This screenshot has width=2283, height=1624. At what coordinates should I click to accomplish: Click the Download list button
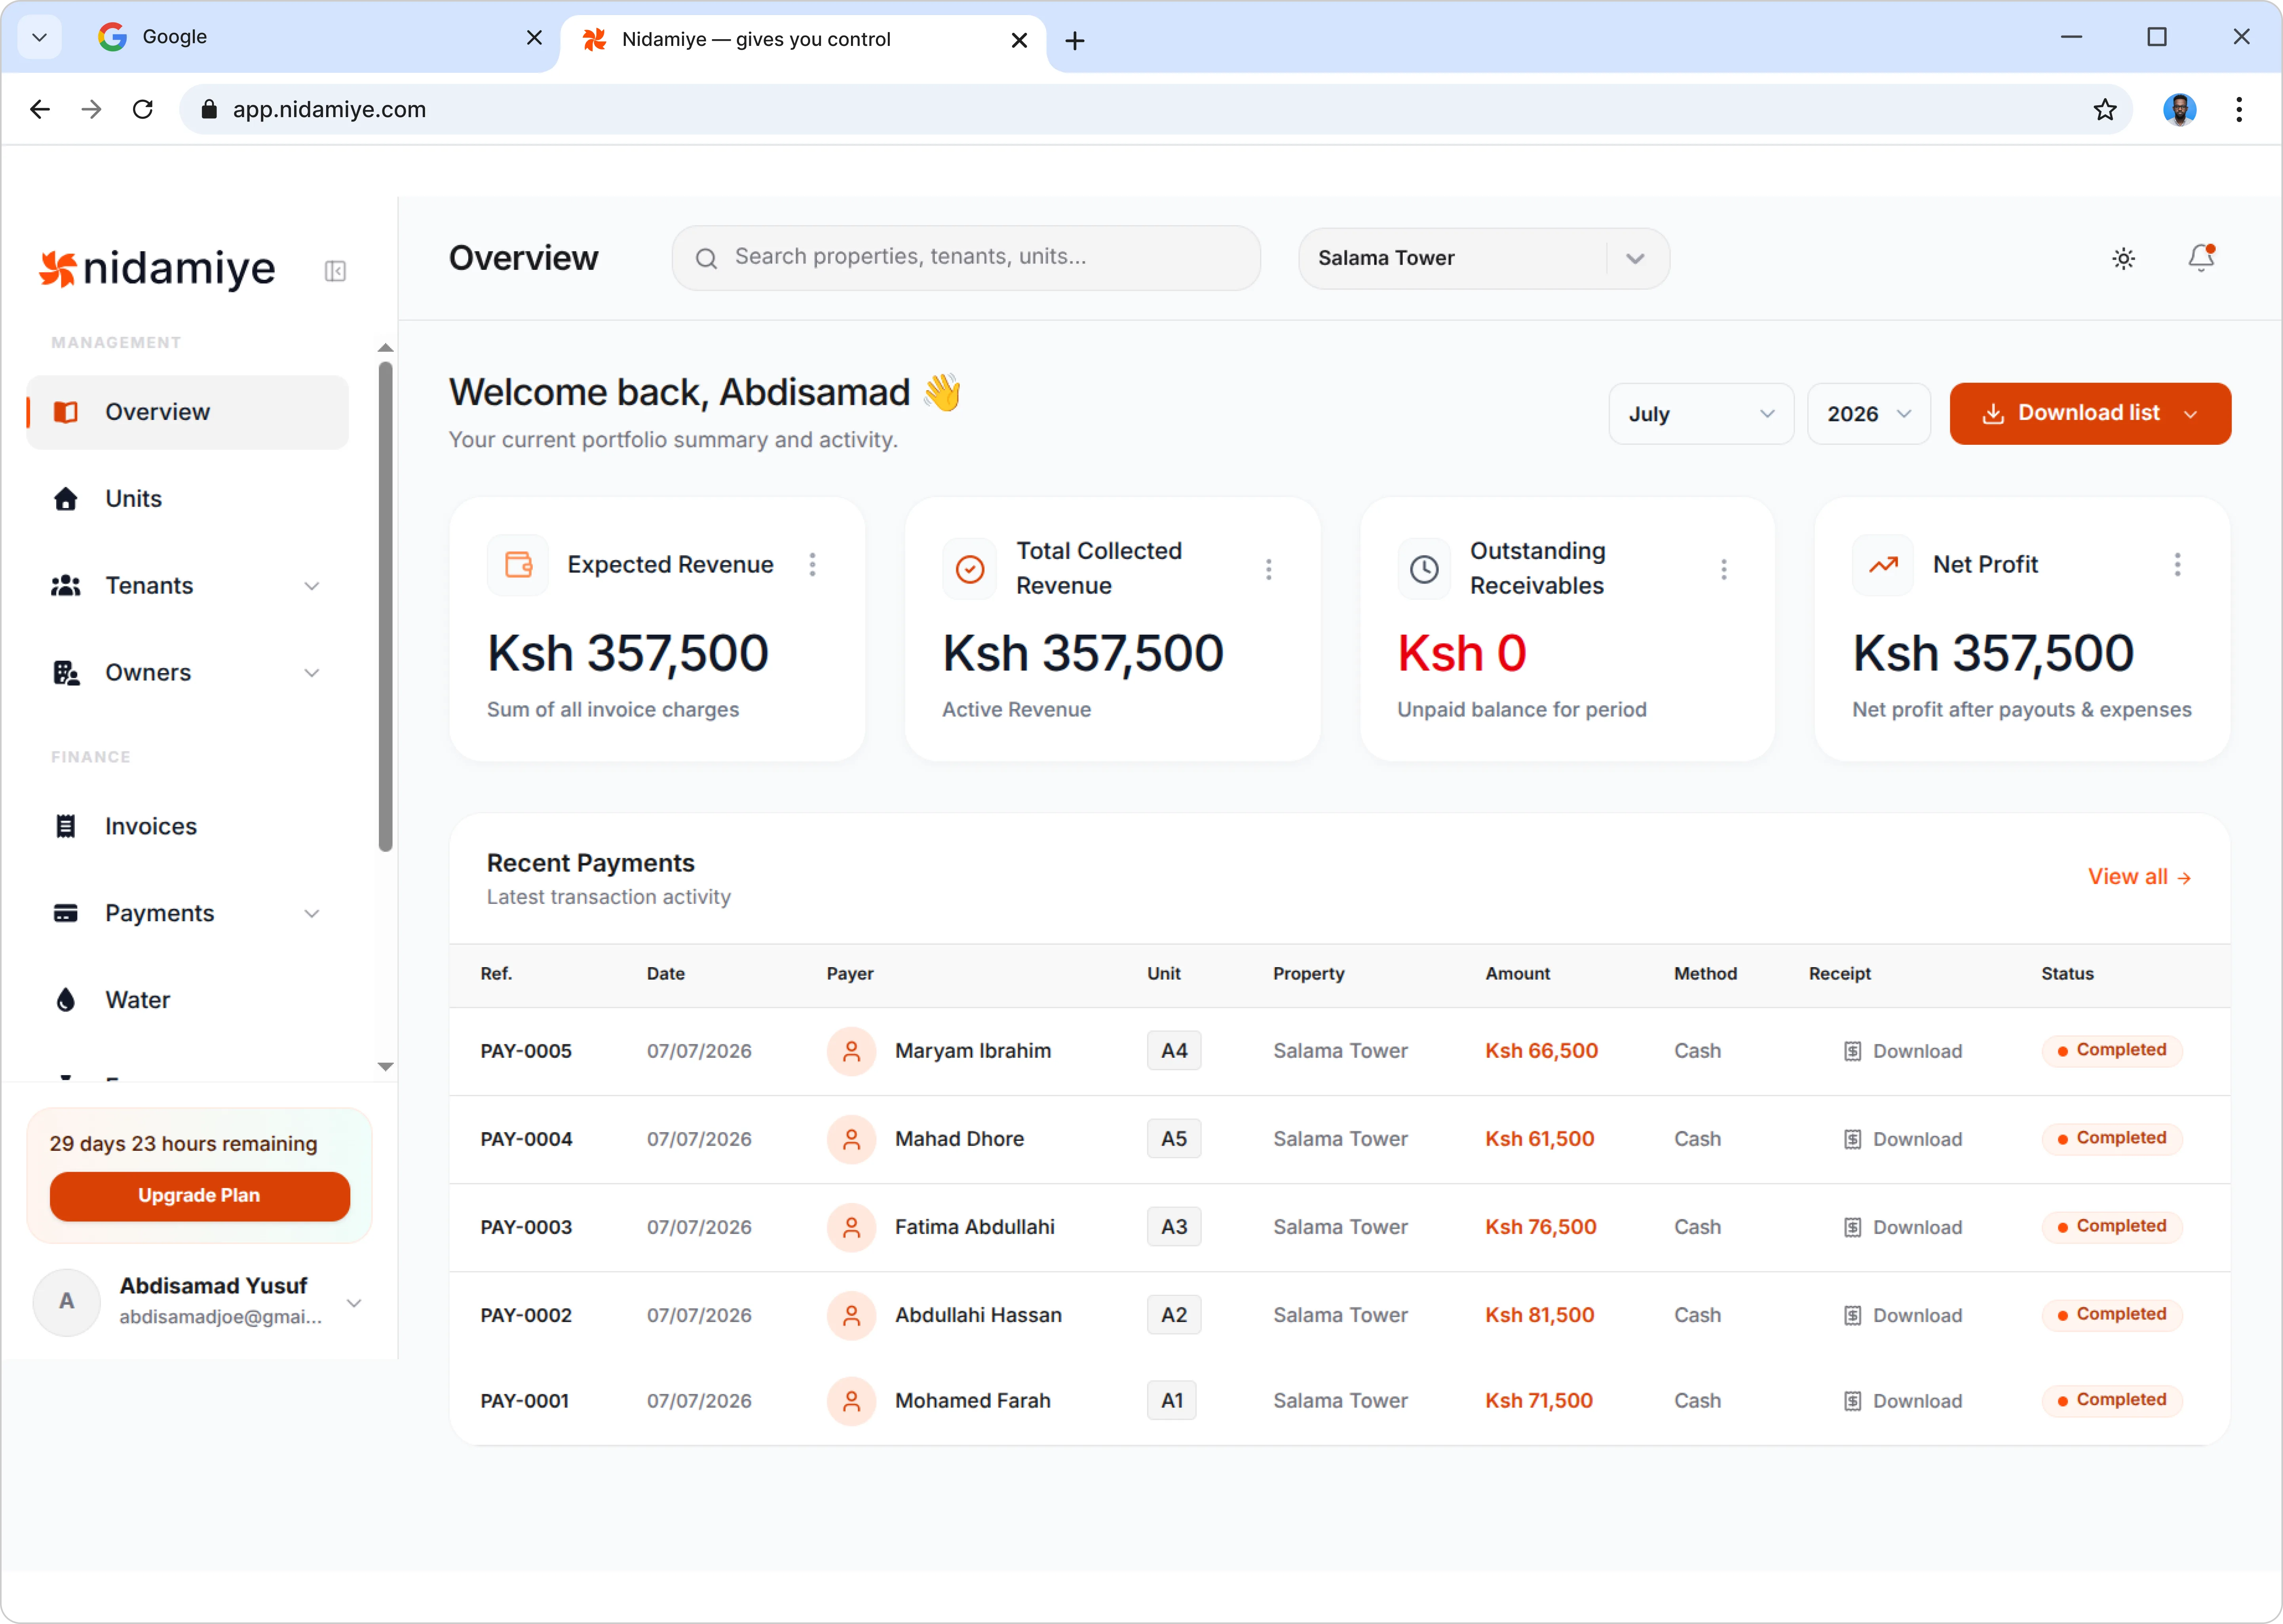[x=2090, y=414]
